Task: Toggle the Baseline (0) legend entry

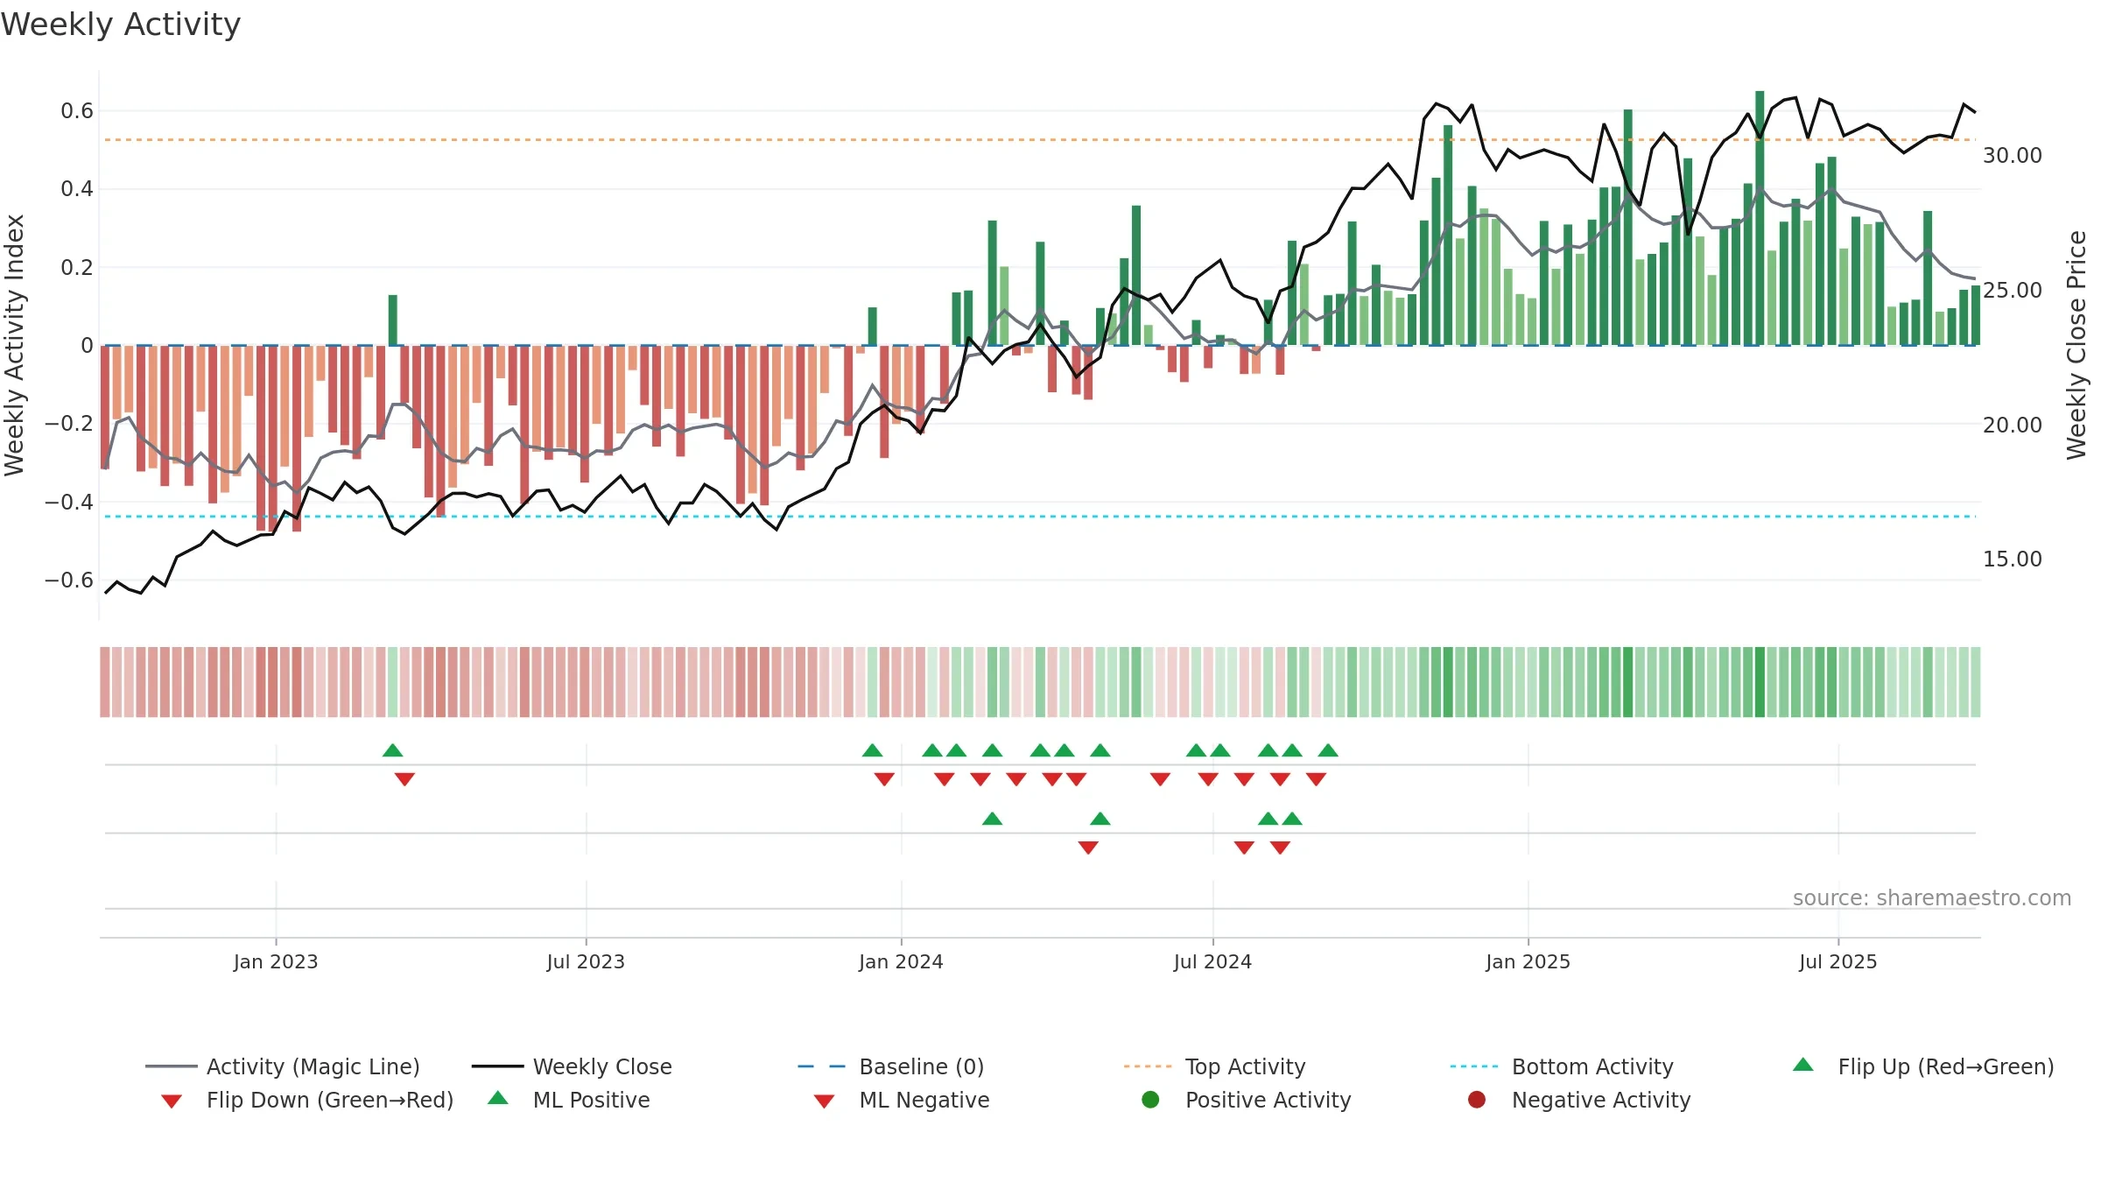Action: [x=891, y=1066]
